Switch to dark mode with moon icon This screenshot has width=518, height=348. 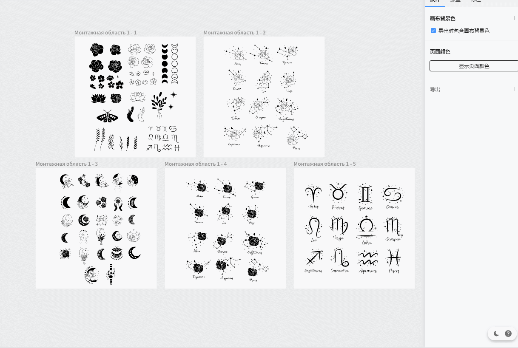pos(496,334)
